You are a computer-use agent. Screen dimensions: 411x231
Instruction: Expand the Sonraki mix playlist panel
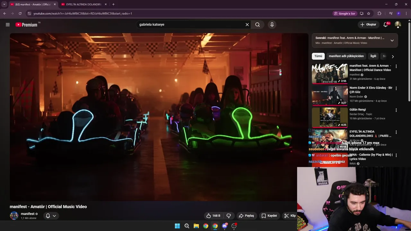click(x=392, y=40)
